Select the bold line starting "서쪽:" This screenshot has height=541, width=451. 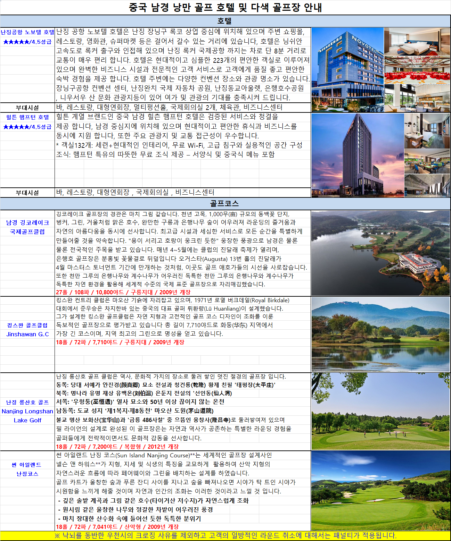click(140, 401)
